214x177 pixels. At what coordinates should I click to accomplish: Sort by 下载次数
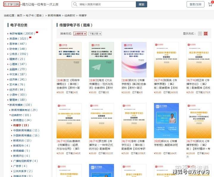[95, 34]
